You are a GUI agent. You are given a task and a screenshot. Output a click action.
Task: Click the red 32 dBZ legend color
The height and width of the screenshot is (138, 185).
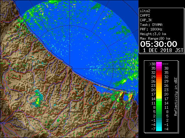coord(159,73)
